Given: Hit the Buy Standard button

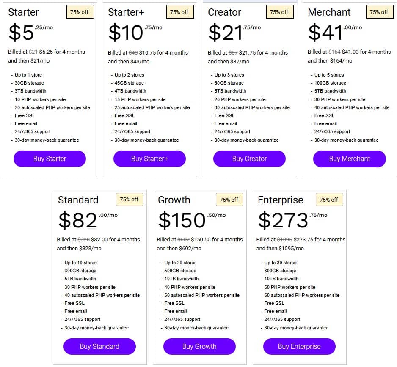Looking at the screenshot, I should 99,347.
